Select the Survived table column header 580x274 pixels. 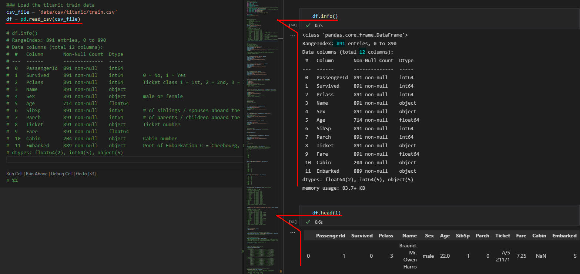coord(362,236)
